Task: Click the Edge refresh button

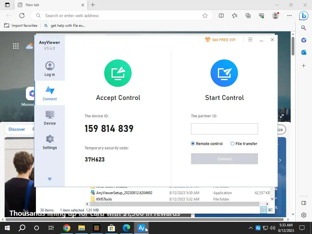Action: click(x=22, y=16)
